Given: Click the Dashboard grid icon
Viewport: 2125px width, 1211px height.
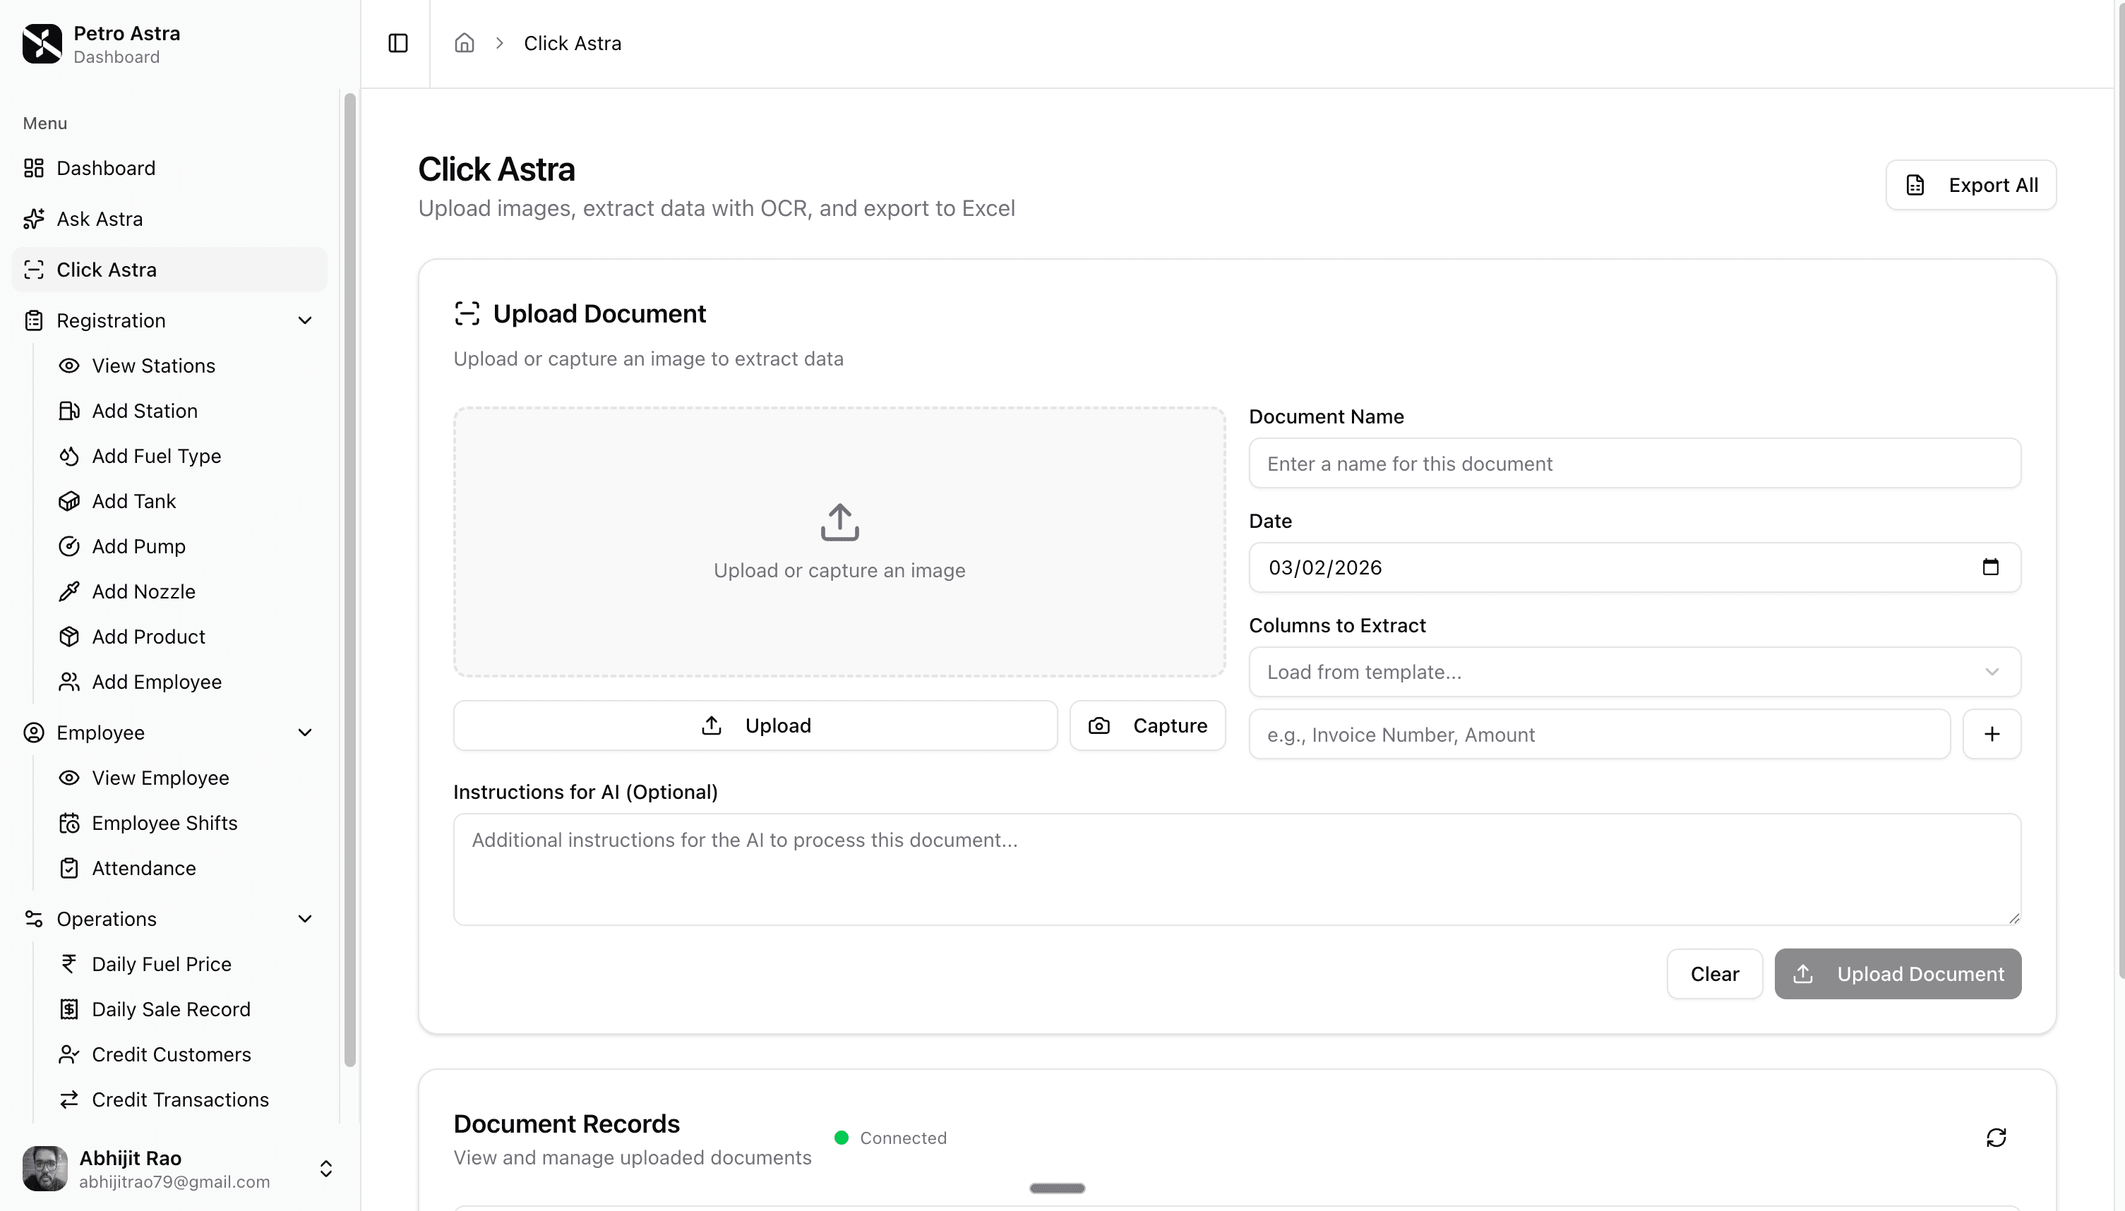Looking at the screenshot, I should pyautogui.click(x=34, y=168).
